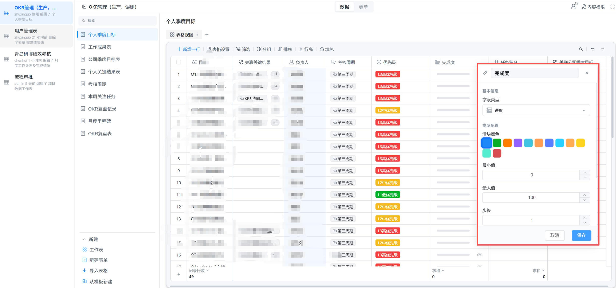The image size is (616, 288).
Task: Click the undo arrow icon
Action: pyautogui.click(x=592, y=49)
